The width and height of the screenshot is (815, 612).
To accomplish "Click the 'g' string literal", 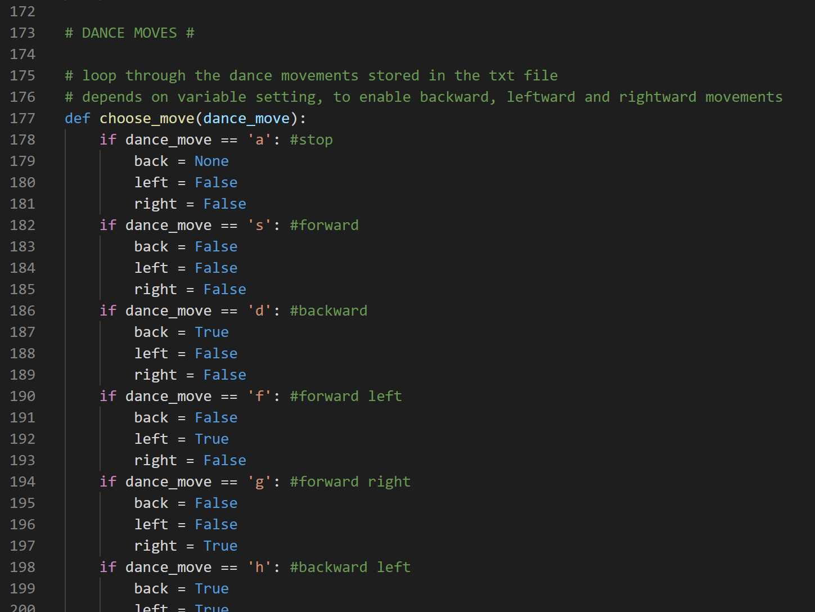I will pos(259,482).
